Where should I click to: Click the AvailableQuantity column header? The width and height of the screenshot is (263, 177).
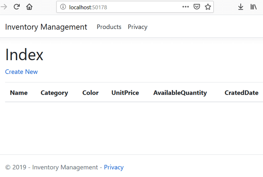pyautogui.click(x=180, y=93)
